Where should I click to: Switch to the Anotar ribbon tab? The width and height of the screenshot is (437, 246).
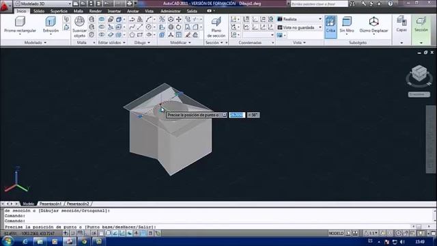click(x=133, y=11)
